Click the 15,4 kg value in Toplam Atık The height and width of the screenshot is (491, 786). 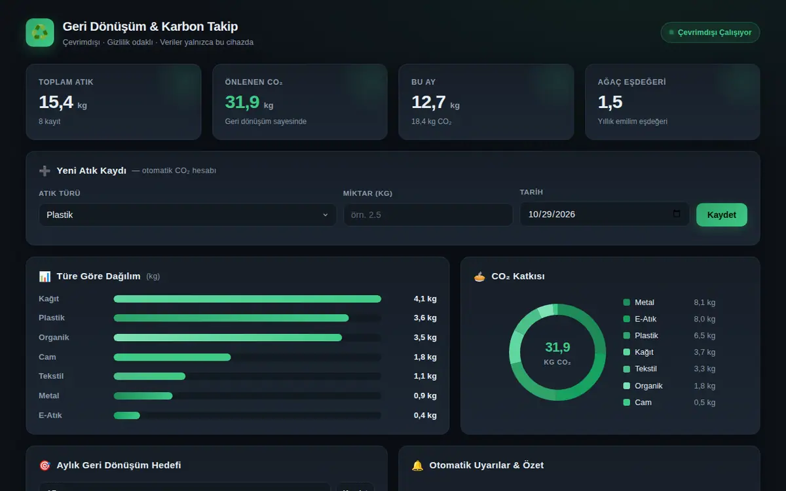click(63, 102)
